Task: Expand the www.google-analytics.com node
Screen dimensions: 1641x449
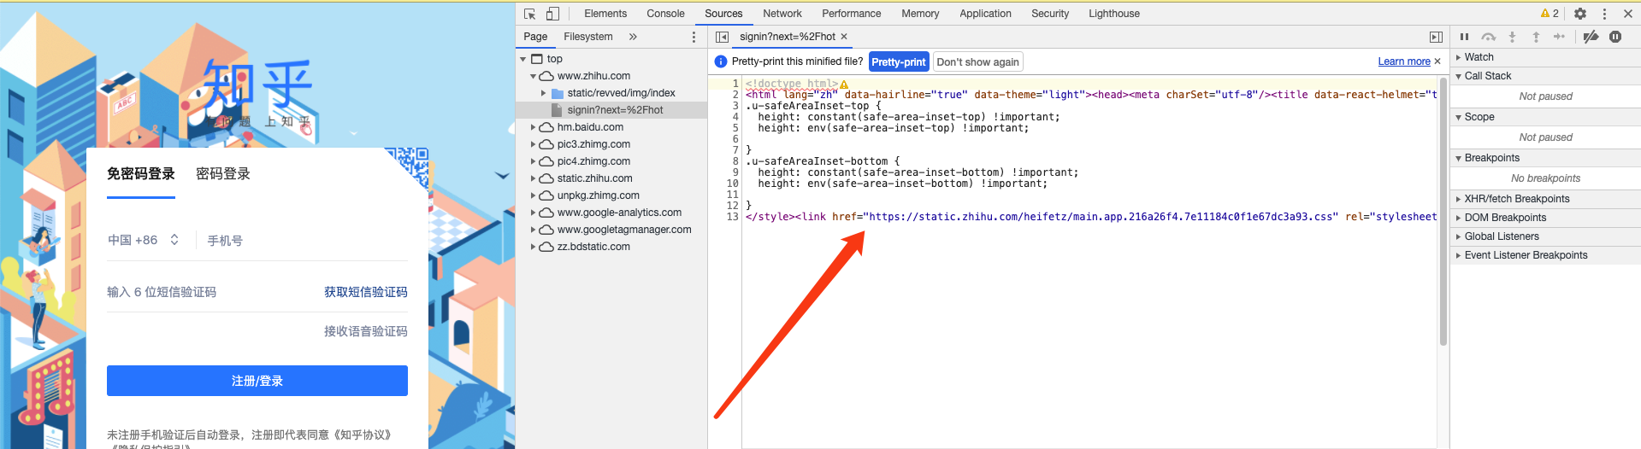Action: click(x=533, y=213)
